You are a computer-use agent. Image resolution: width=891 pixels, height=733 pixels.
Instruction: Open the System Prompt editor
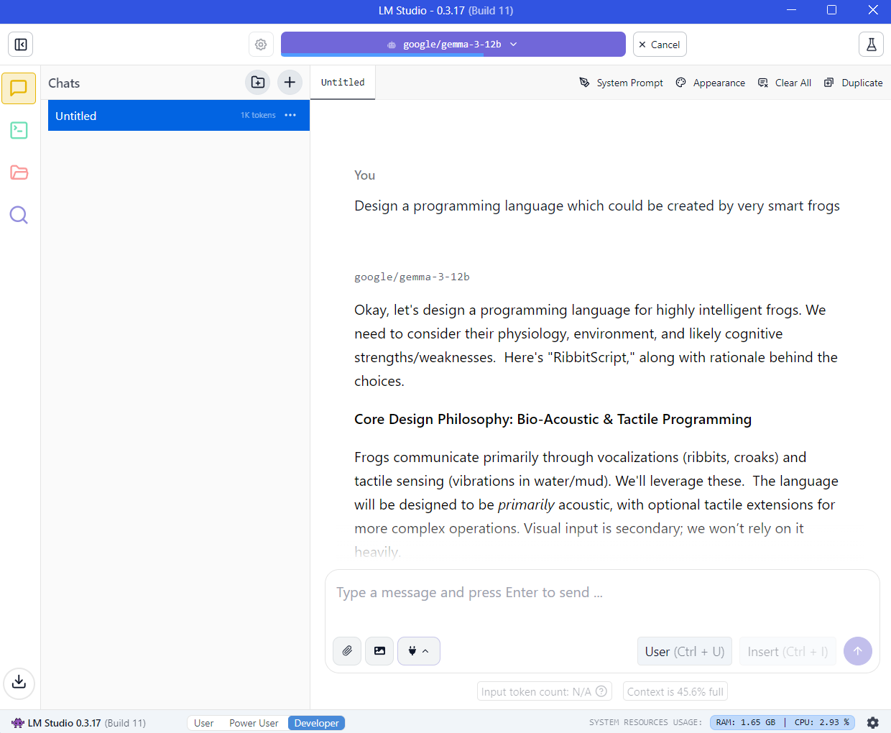click(x=621, y=83)
